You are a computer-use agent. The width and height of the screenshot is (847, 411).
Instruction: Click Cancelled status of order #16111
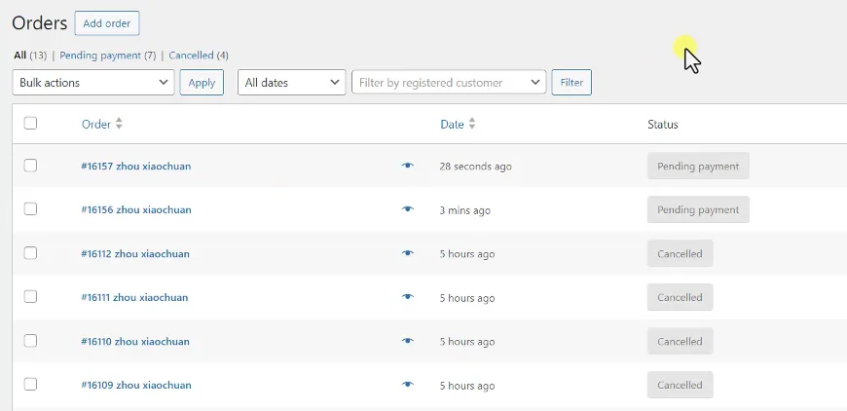coord(681,297)
